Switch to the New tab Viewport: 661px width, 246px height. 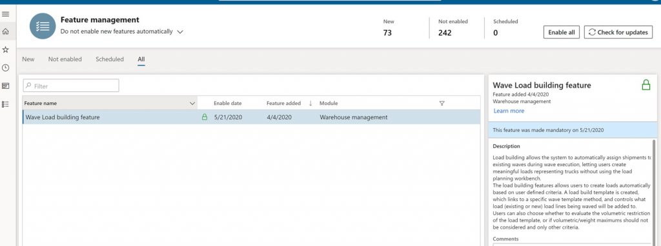(28, 59)
